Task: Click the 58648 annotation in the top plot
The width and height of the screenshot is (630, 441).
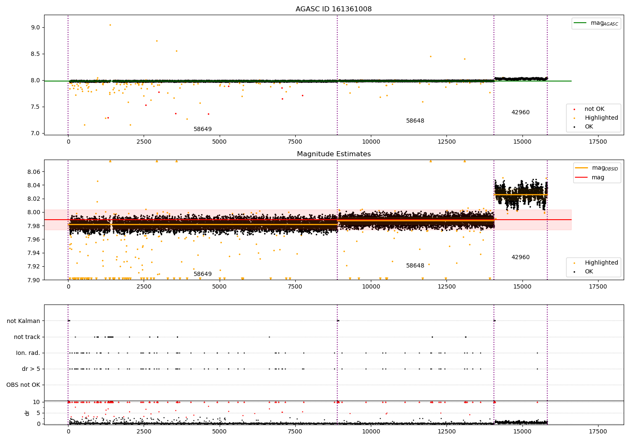Action: [x=415, y=121]
